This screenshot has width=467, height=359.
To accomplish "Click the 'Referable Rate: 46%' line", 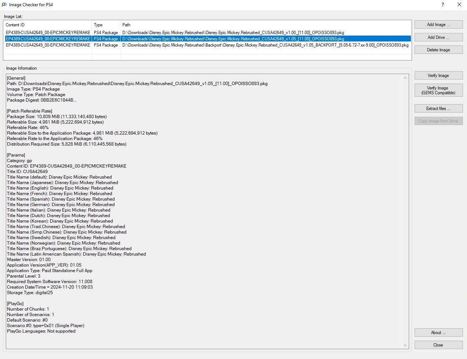I will tap(28, 128).
